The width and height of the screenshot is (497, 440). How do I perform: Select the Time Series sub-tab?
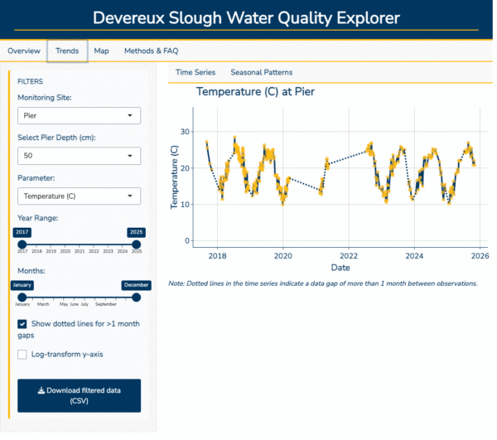coord(195,73)
